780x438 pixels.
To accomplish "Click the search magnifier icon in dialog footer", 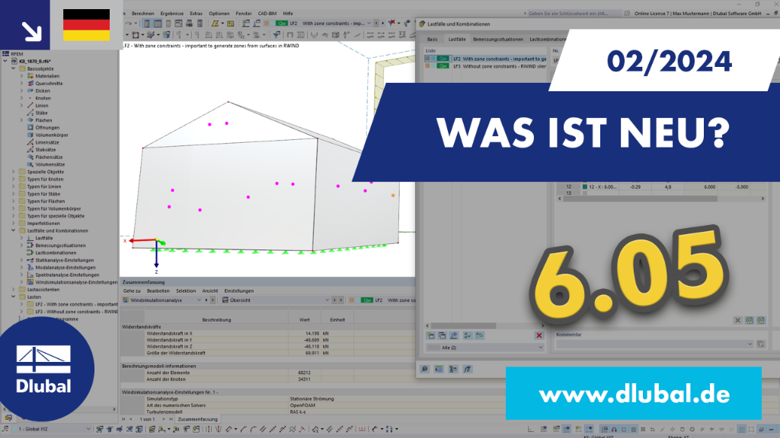I will pyautogui.click(x=425, y=369).
